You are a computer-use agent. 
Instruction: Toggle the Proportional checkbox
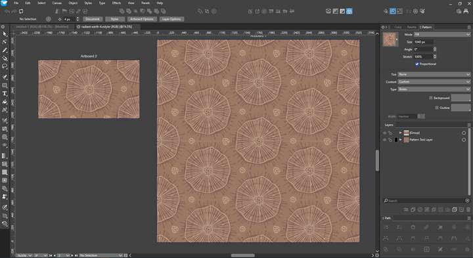tap(417, 64)
